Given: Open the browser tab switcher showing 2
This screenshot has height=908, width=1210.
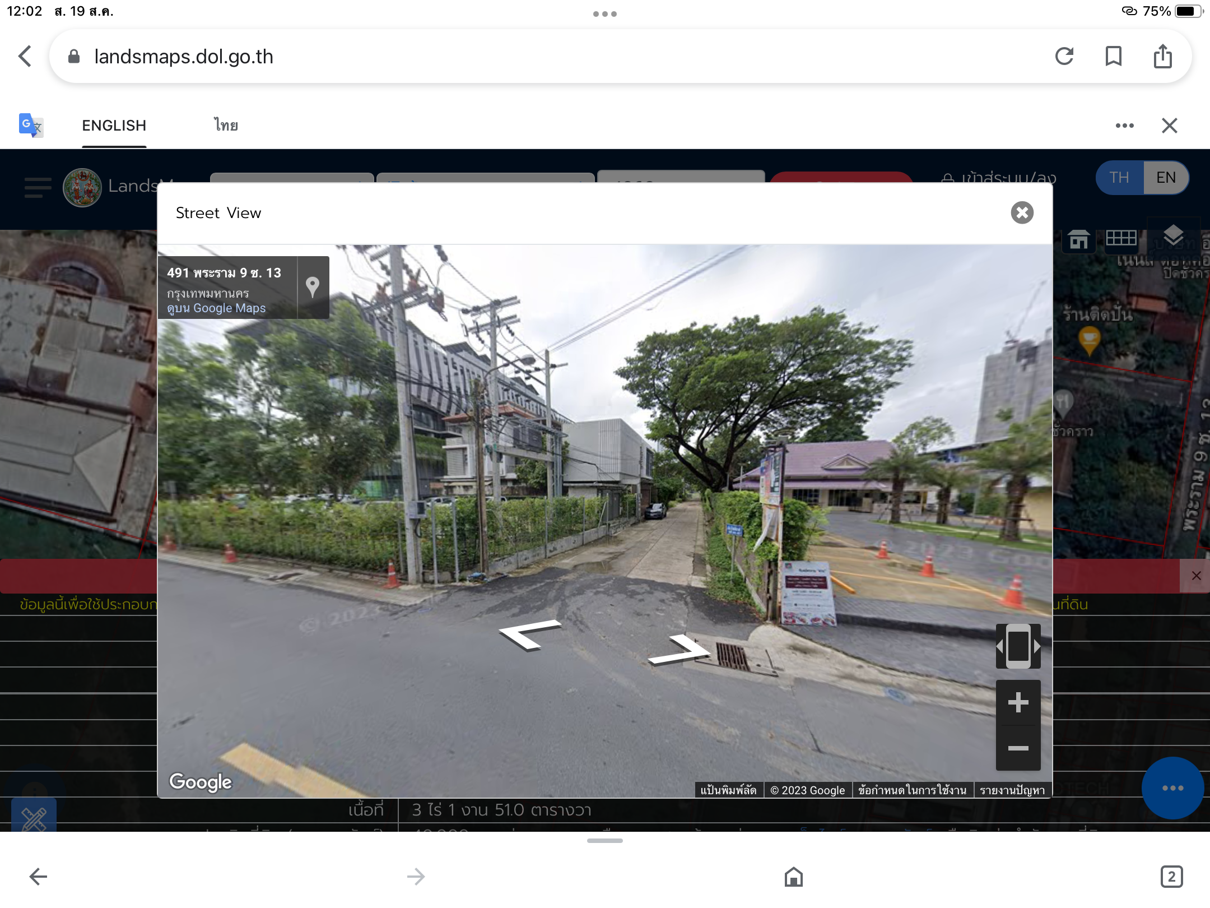Looking at the screenshot, I should pos(1171,877).
